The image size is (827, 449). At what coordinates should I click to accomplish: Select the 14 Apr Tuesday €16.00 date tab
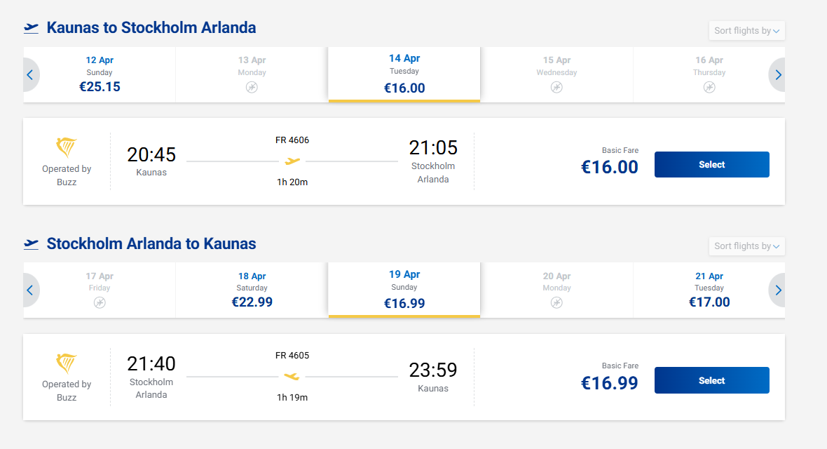click(404, 74)
